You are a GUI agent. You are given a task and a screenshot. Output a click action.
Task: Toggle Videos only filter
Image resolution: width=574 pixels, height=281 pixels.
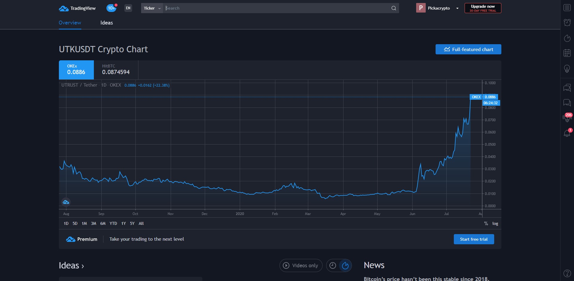coord(301,265)
